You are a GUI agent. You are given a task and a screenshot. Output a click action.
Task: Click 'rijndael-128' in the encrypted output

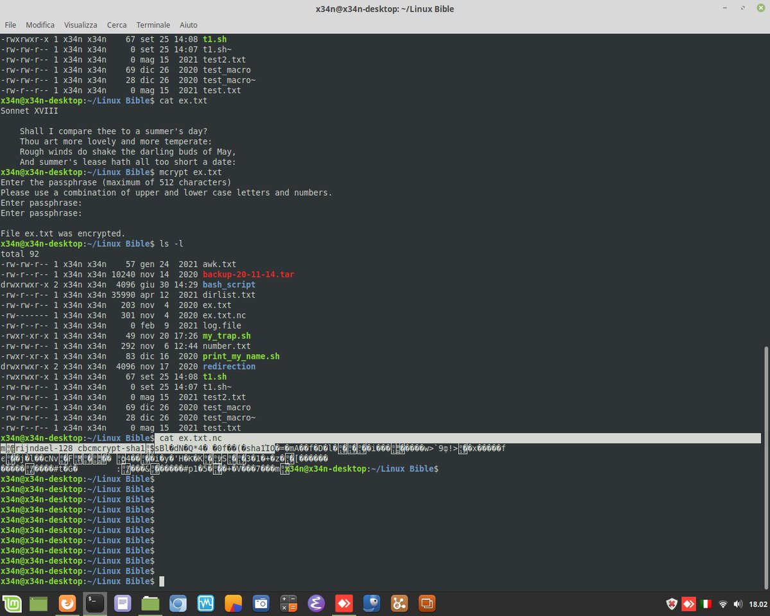pos(44,449)
